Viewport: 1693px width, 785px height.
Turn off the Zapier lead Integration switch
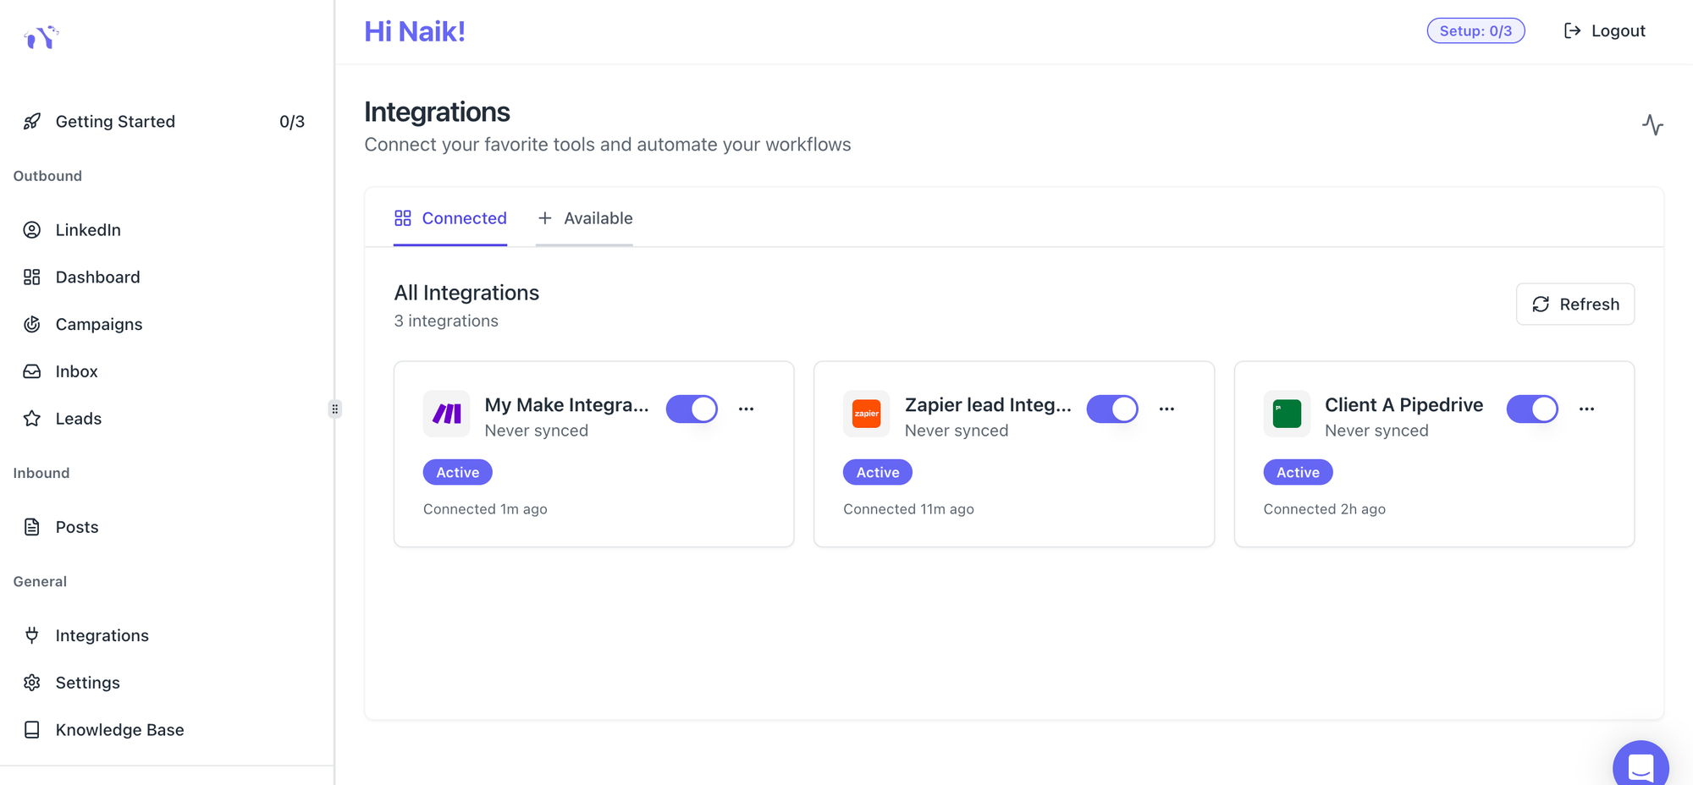pos(1111,409)
